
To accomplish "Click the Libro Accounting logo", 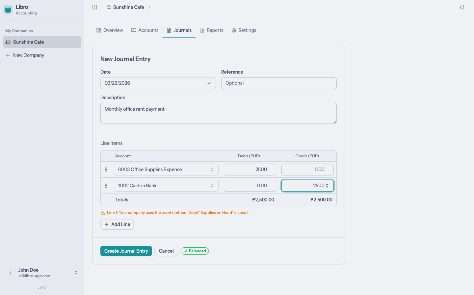I will click(x=8, y=10).
